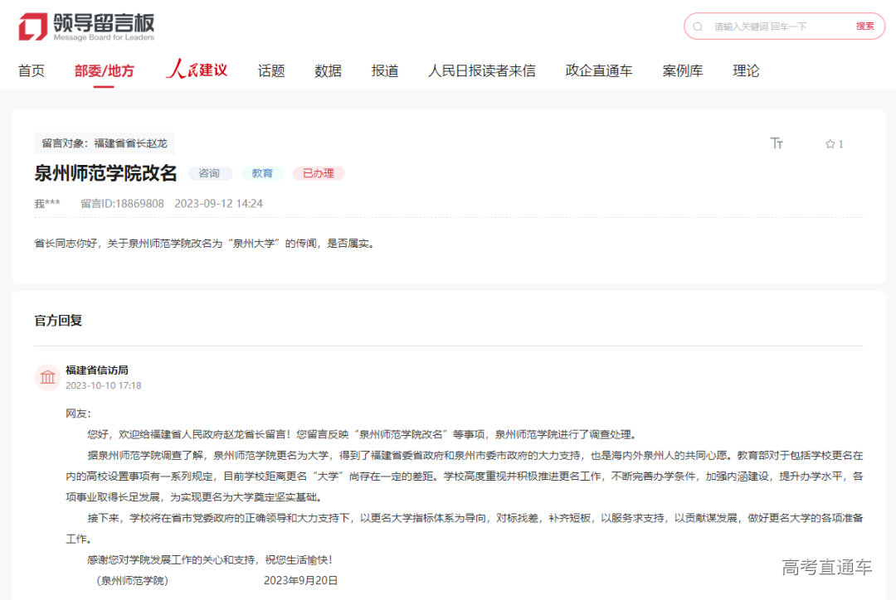Select the 部委/地方 menu item

pyautogui.click(x=105, y=71)
